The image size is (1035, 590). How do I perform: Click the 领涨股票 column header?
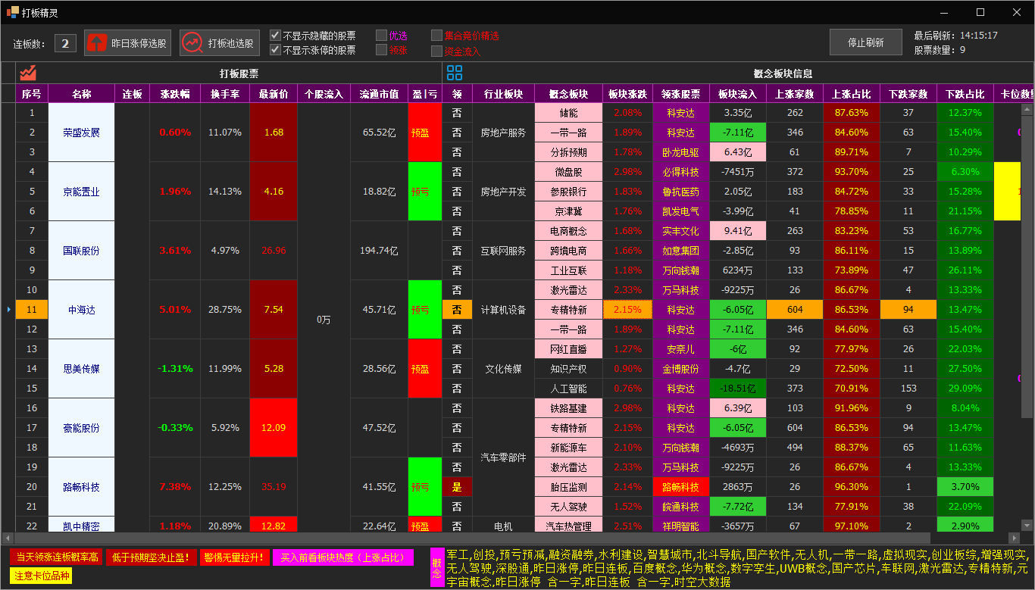(680, 94)
